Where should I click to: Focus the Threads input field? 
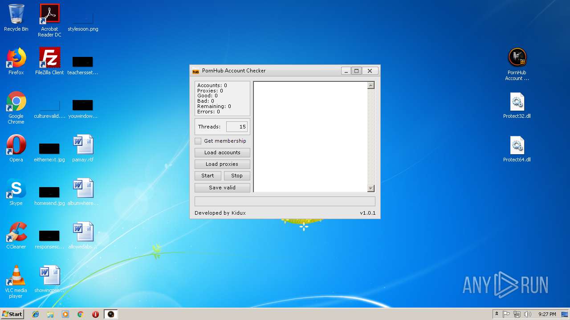237,127
